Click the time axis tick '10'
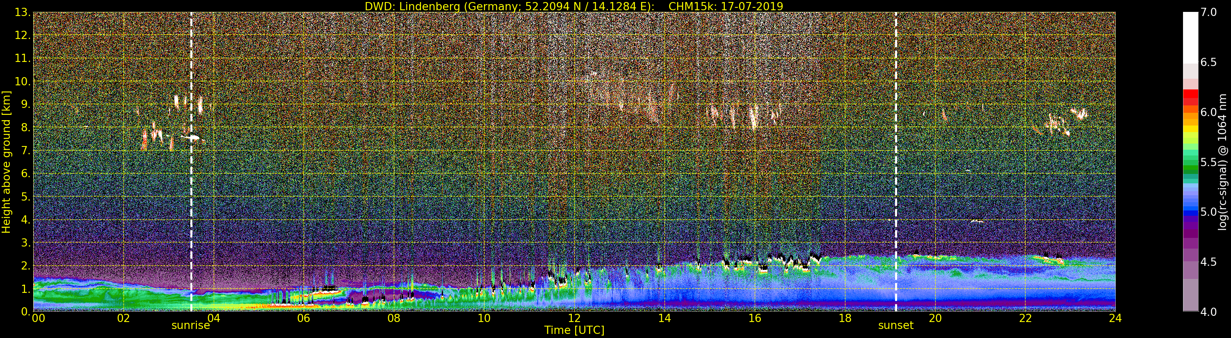 (484, 318)
